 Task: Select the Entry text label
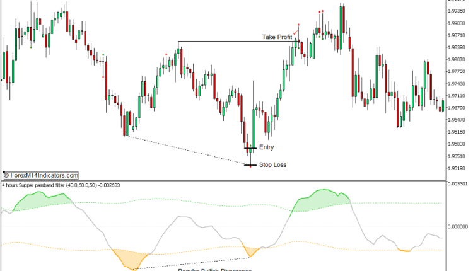point(267,147)
